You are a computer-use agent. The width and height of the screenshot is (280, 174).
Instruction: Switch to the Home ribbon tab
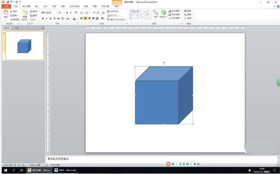(x=16, y=6)
